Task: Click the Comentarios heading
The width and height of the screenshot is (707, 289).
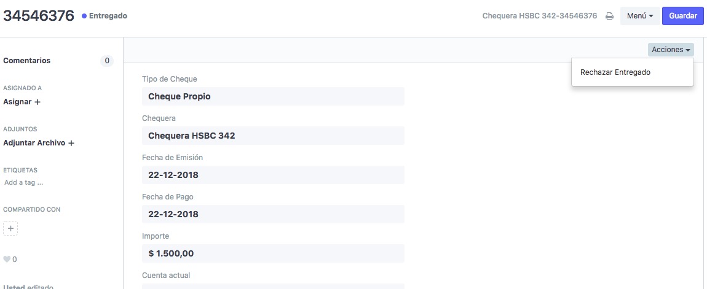Action: (26, 61)
